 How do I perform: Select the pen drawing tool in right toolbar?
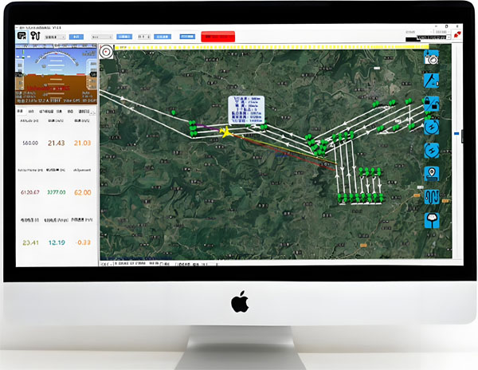click(x=432, y=80)
